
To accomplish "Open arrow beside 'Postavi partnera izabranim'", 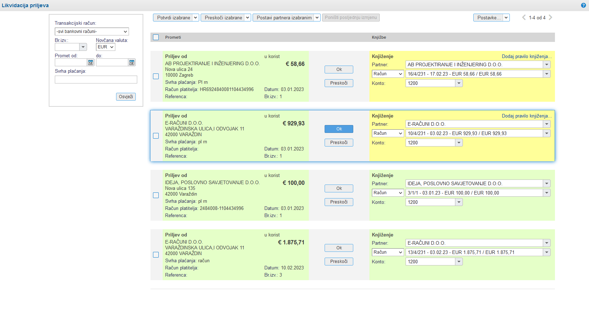I will pos(317,18).
